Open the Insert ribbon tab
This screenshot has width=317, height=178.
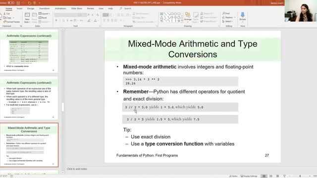[20, 8]
